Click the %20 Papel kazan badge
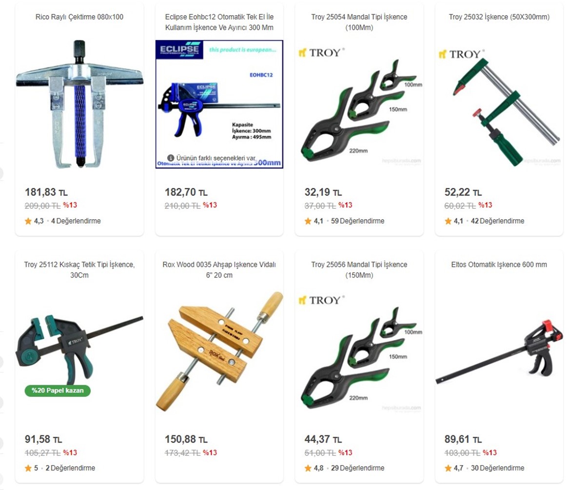 [58, 390]
